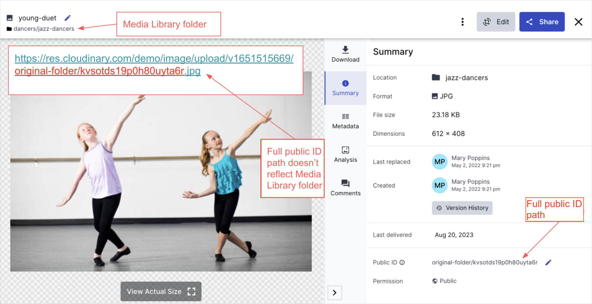Click View Actual Size button
The image size is (592, 304).
(x=161, y=291)
